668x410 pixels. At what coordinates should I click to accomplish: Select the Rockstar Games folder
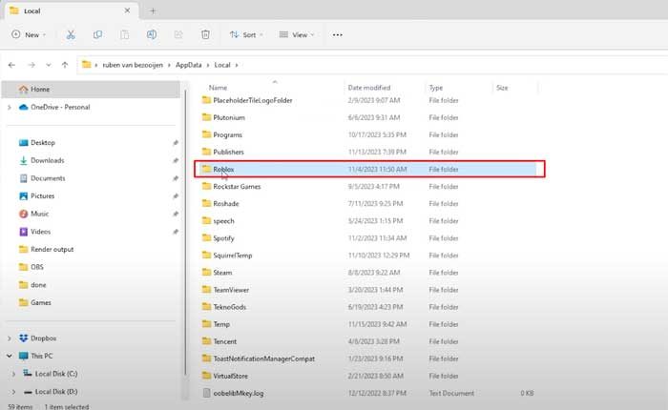coord(237,186)
